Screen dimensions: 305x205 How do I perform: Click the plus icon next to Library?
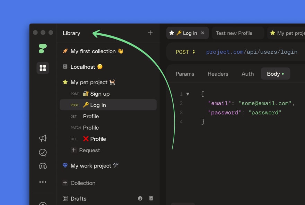tap(150, 33)
